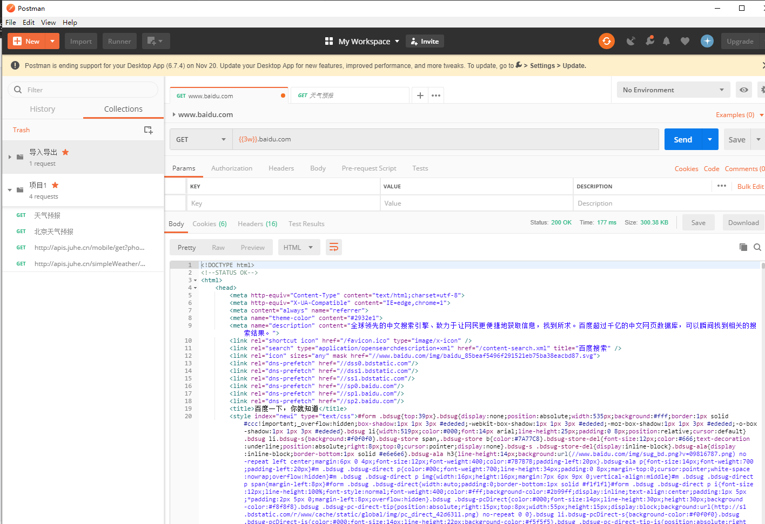
Task: Open the Edit menu
Action: click(x=29, y=22)
